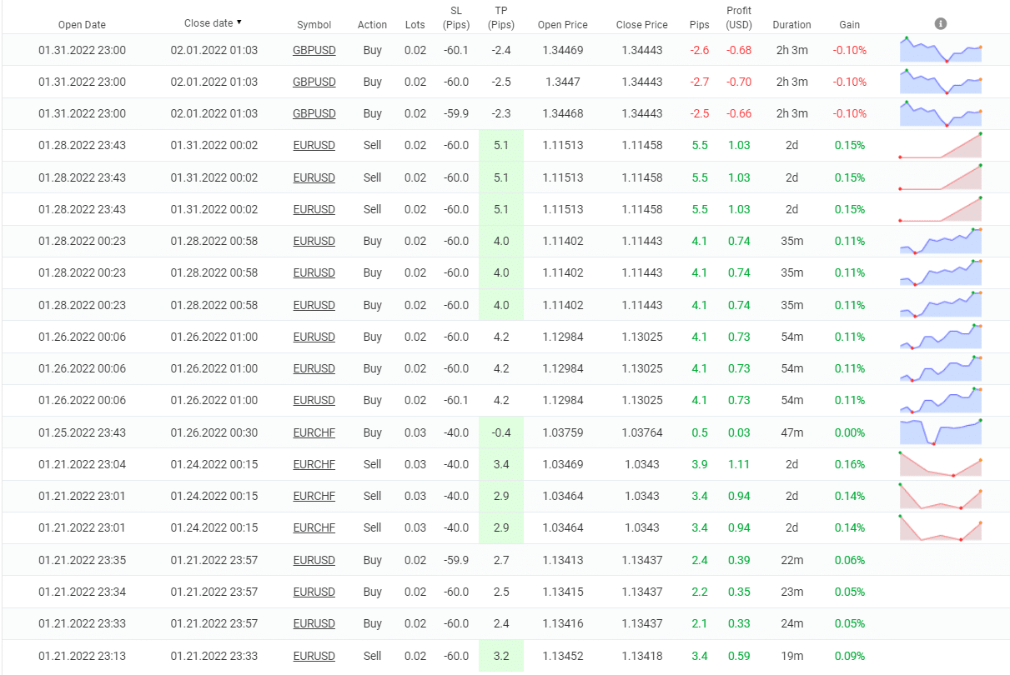
Task: Open EURCHF link for the 01.25.2022 Buy trade
Action: pos(314,432)
